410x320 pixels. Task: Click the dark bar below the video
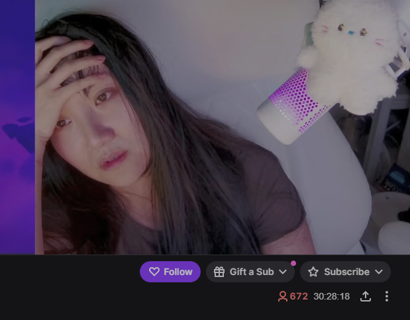pyautogui.click(x=205, y=287)
